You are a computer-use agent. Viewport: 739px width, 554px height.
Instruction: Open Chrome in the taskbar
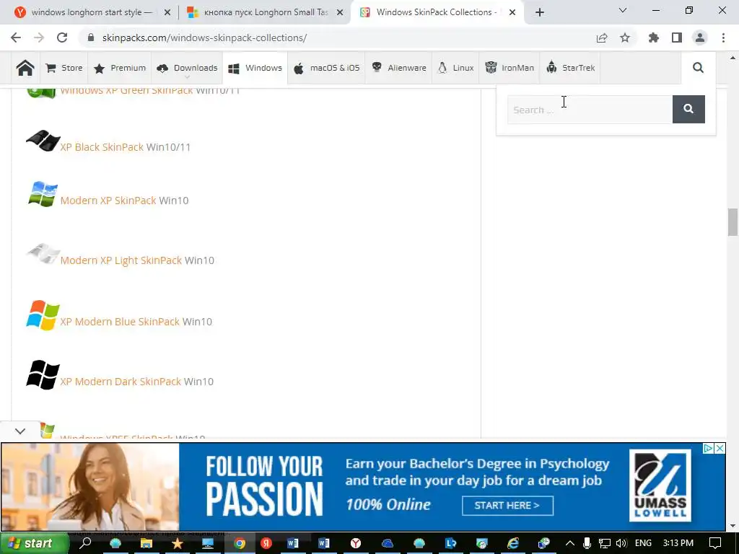click(240, 544)
